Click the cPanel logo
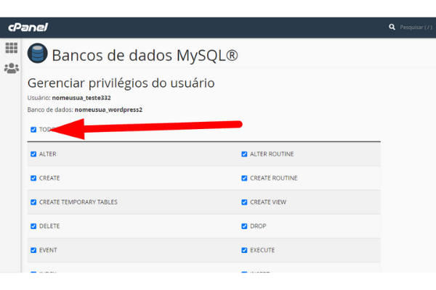This screenshot has width=436, height=290. (x=28, y=28)
